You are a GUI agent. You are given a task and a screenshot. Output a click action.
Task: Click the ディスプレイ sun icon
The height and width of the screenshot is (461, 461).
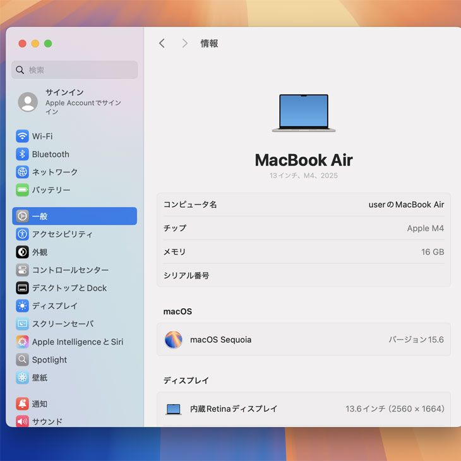22,306
